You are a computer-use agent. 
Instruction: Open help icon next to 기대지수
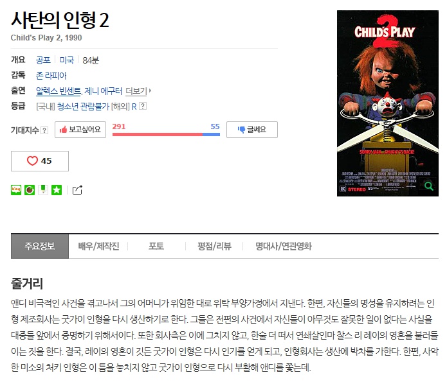click(44, 130)
